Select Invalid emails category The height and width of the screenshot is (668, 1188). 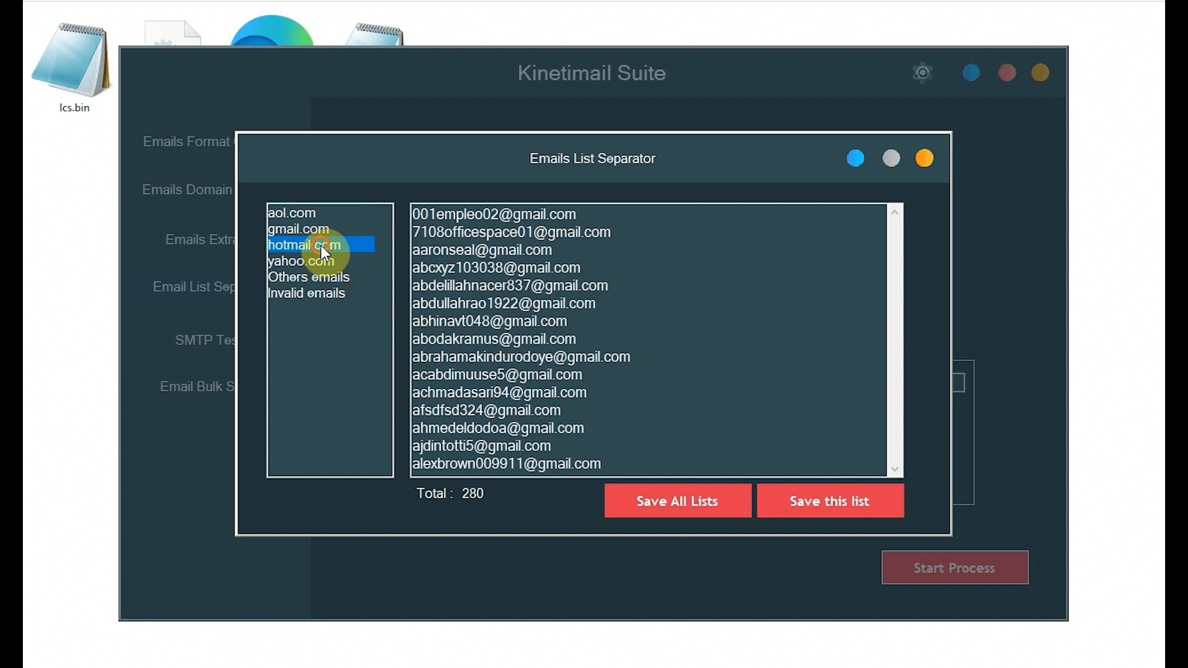[306, 293]
